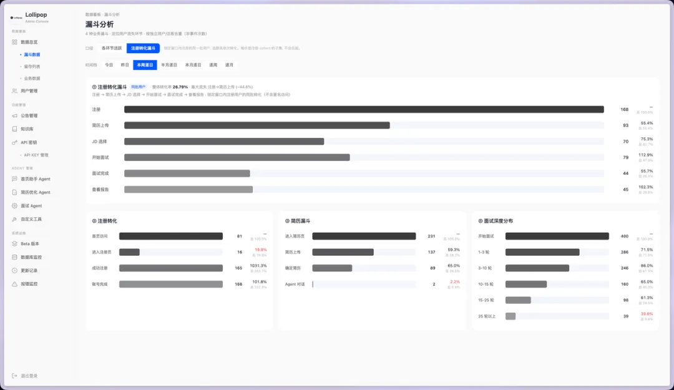Click the 更新记录 clock icon

14,270
